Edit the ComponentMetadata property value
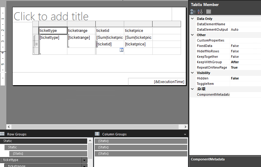 [x=245, y=94]
